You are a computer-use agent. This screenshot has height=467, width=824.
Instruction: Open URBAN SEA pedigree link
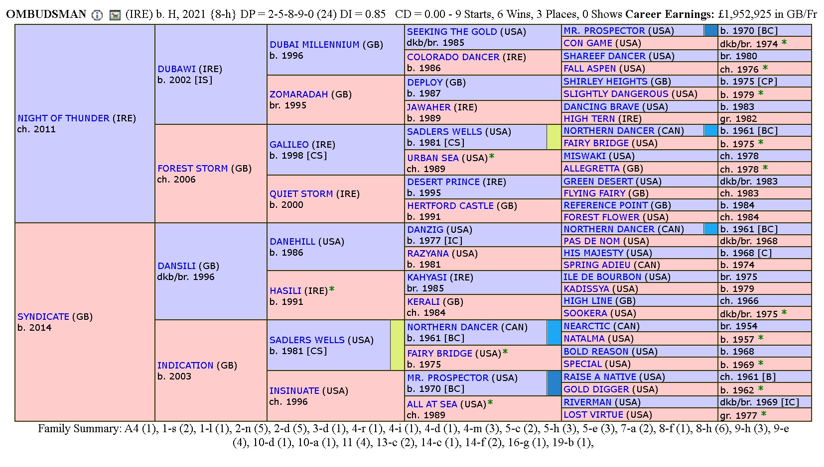pos(432,158)
